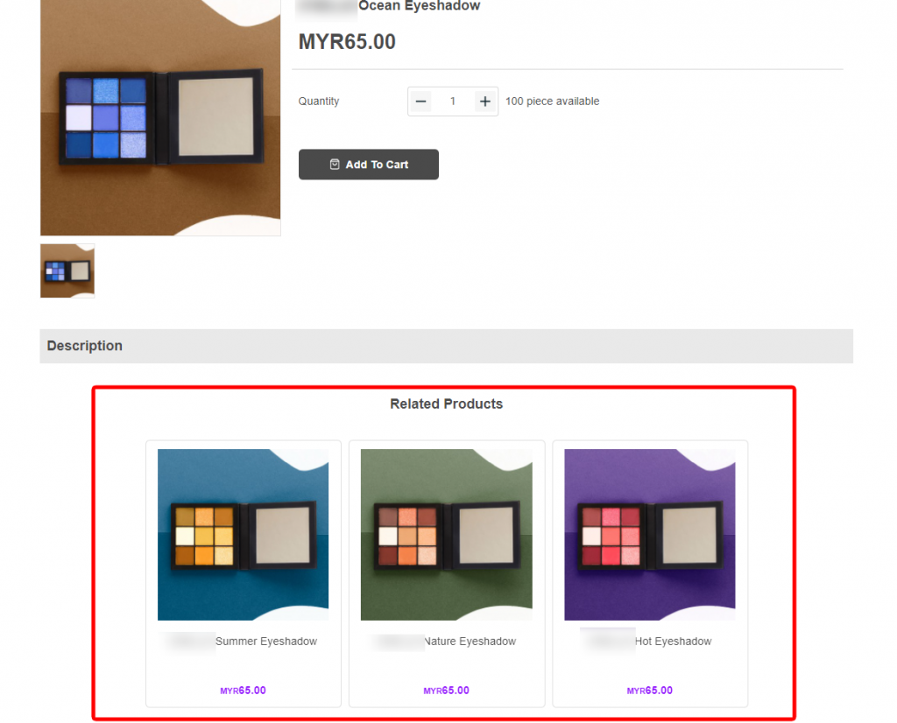Screen dimensions: 897x723
Task: Click the Summer Eyeshadow MYR65.00 price
Action: coord(244,691)
